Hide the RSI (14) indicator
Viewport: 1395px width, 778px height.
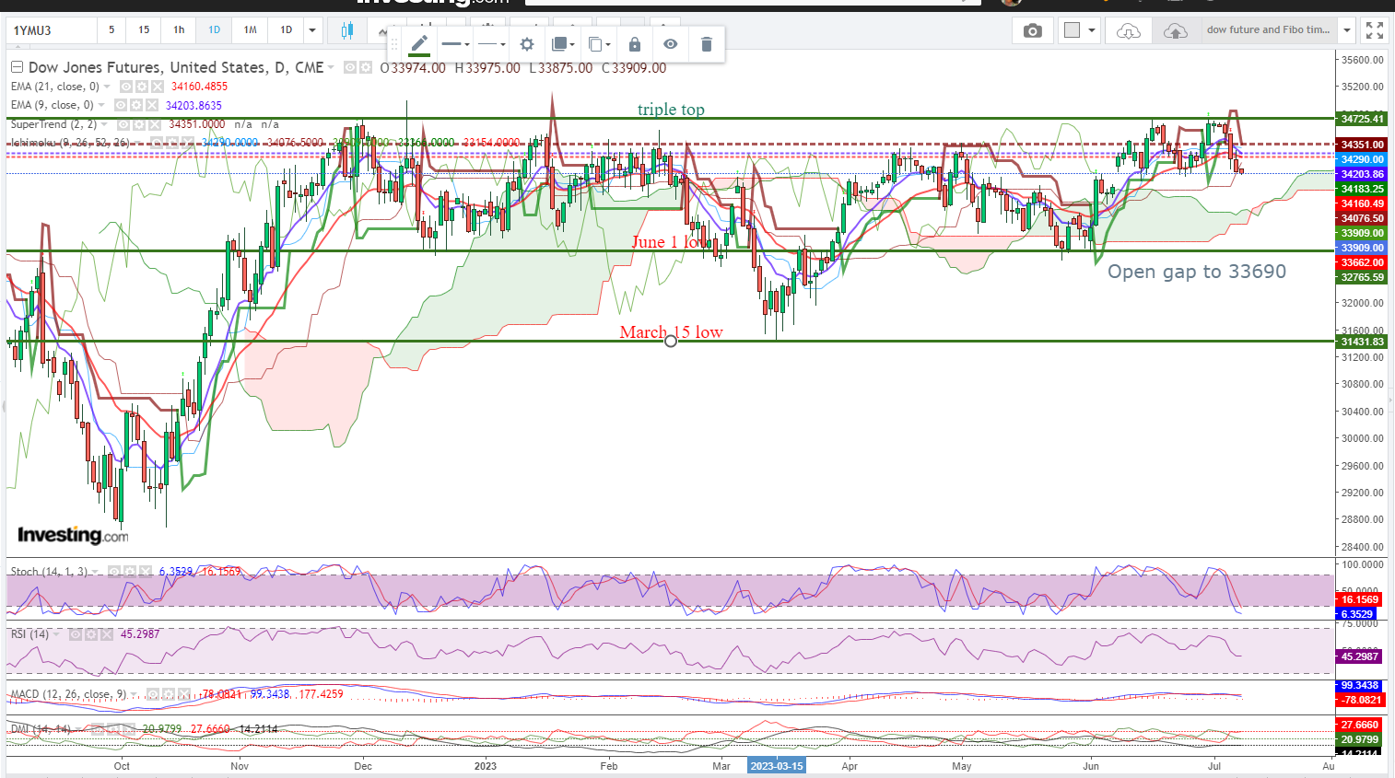click(76, 634)
